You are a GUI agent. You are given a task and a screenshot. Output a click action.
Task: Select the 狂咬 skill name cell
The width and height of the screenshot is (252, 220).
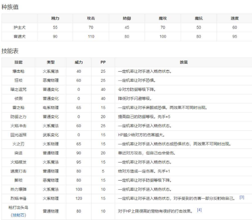[x=18, y=80]
